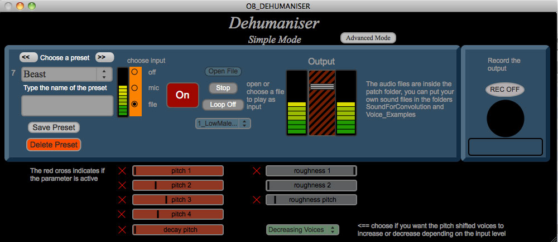Toggle the red On power button

[182, 95]
